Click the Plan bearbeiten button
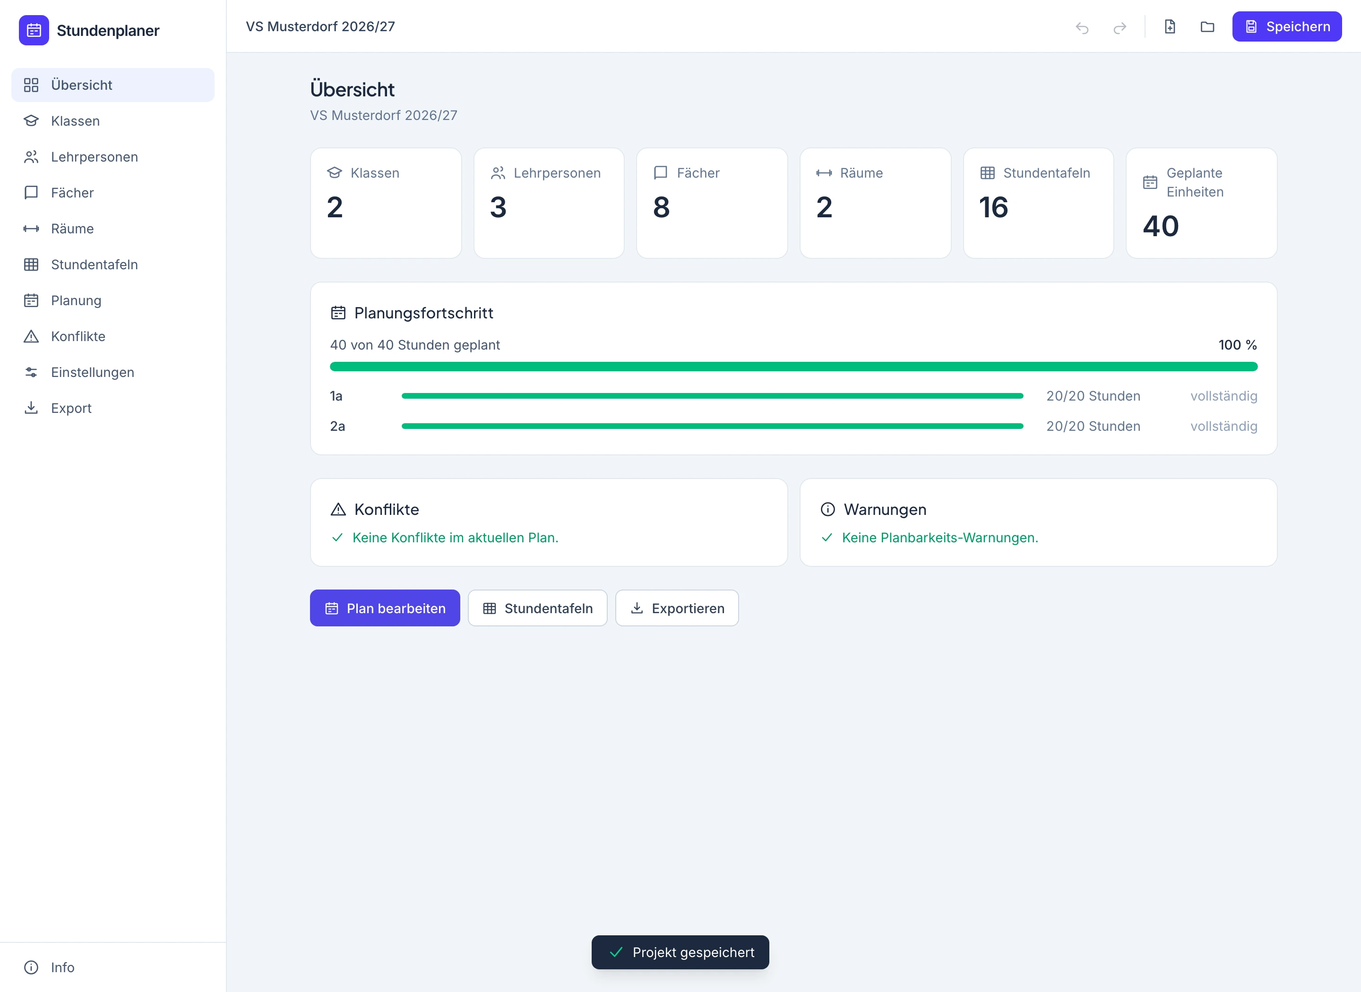Viewport: 1361px width, 992px height. [x=385, y=608]
